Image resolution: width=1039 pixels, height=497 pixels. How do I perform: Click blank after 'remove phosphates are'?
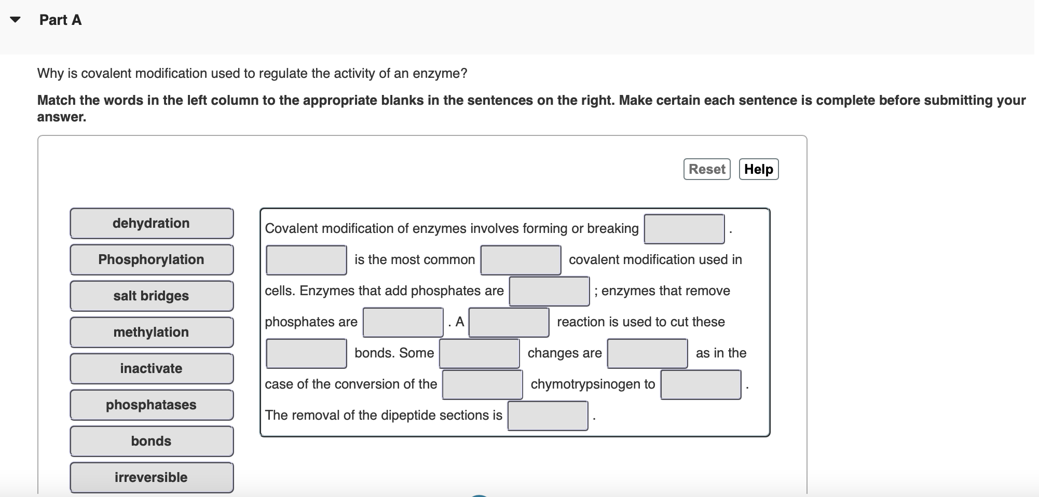point(402,322)
